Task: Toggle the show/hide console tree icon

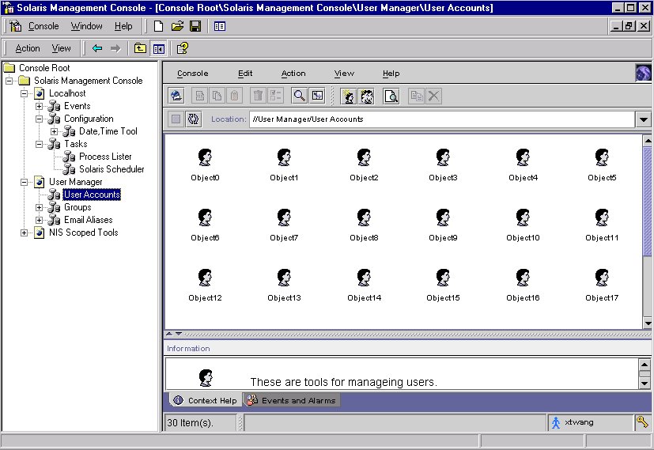Action: pos(158,49)
